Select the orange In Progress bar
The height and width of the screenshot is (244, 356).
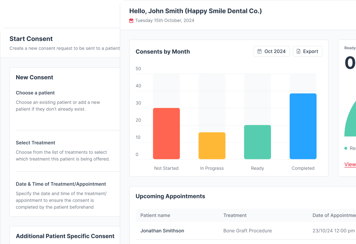[212, 146]
